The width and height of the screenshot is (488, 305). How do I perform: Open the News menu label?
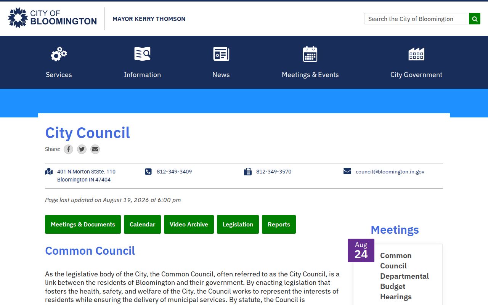(x=221, y=75)
